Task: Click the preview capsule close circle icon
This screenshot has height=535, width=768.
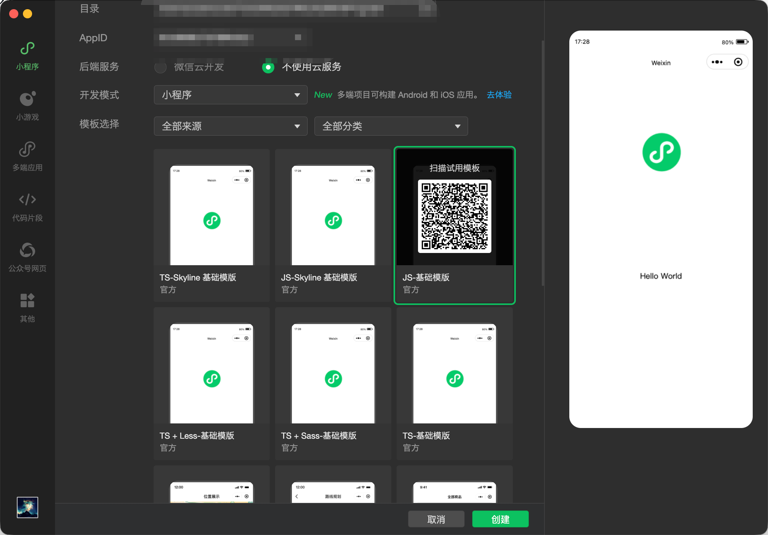Action: click(x=738, y=62)
